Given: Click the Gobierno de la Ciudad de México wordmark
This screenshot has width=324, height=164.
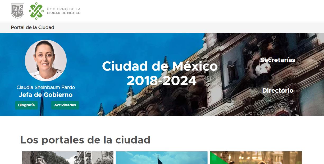Looking at the screenshot, I should [x=64, y=11].
